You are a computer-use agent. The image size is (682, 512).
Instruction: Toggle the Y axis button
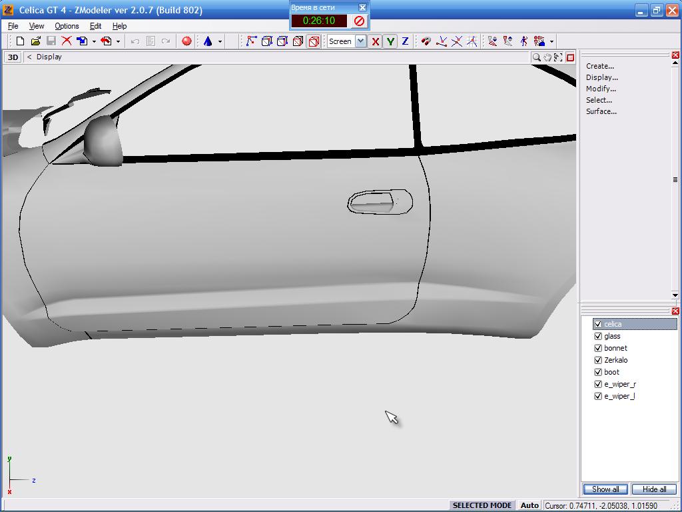pos(390,41)
